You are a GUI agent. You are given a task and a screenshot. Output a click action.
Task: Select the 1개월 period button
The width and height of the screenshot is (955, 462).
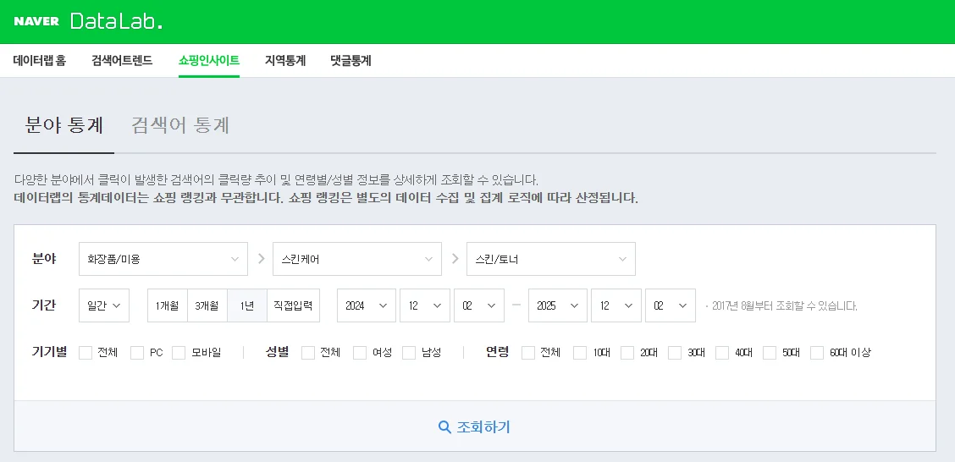pos(168,305)
